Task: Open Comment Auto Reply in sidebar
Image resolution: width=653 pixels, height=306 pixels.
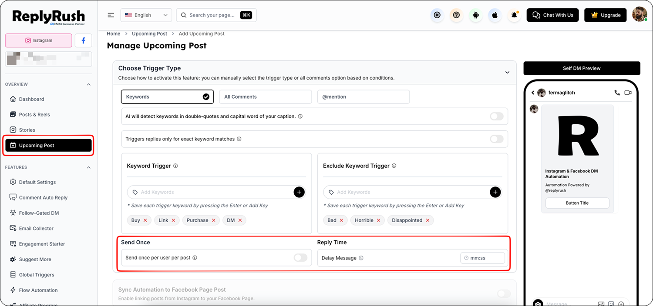Action: (43, 198)
